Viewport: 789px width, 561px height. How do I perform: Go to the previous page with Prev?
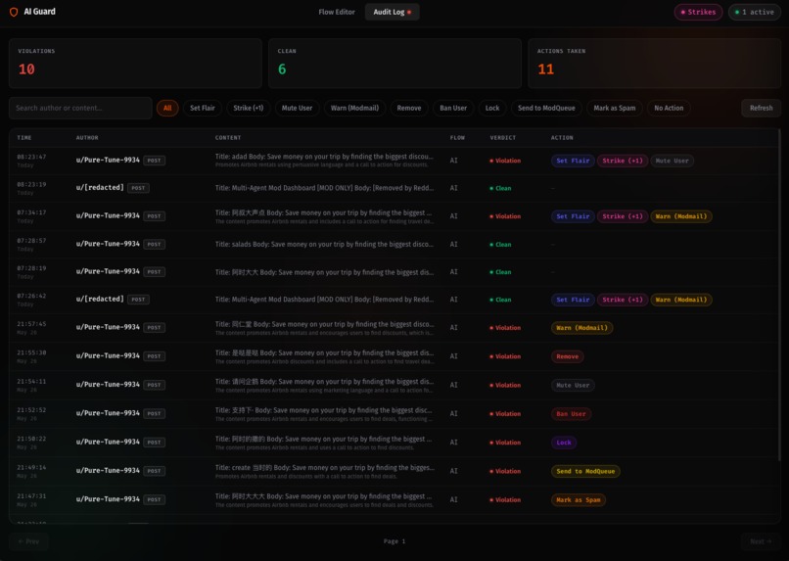click(x=28, y=541)
